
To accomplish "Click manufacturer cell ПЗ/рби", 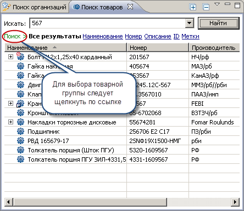I will (201, 132).
